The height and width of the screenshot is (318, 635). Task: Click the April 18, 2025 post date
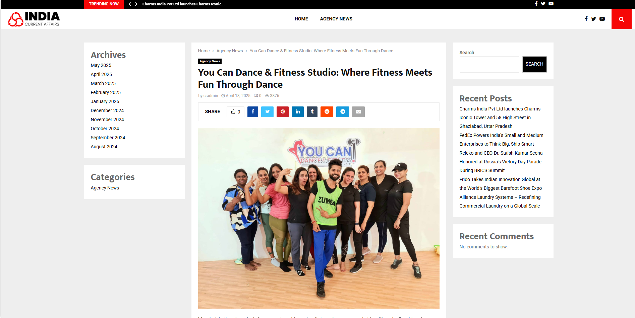coord(238,96)
